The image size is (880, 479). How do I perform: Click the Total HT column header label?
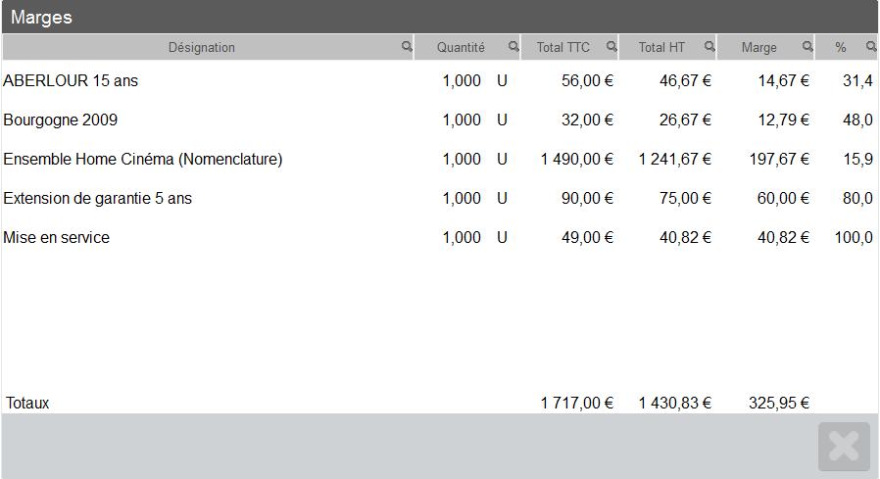[661, 47]
